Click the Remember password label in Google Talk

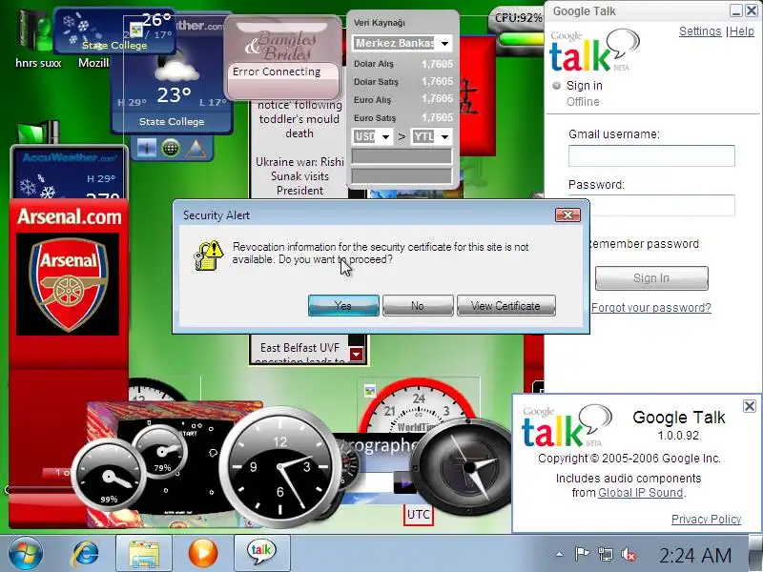pyautogui.click(x=645, y=244)
